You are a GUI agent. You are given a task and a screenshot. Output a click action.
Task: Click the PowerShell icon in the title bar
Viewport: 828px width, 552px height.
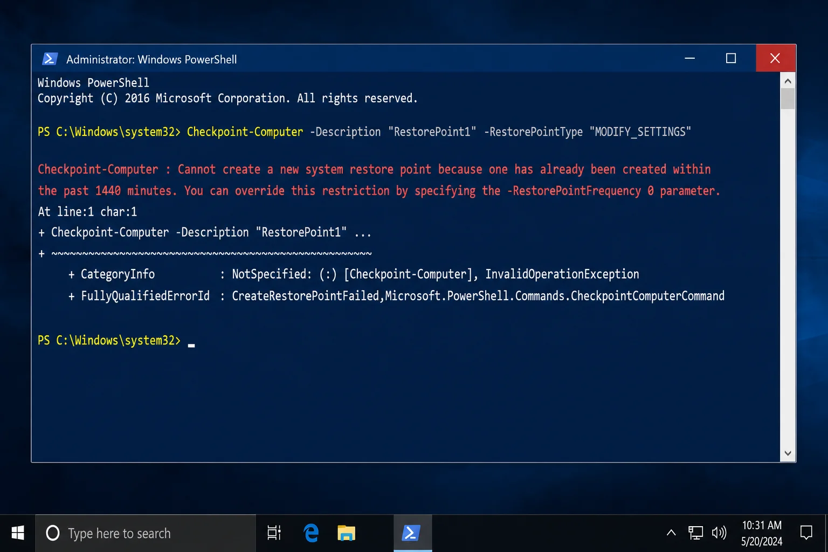coord(50,59)
